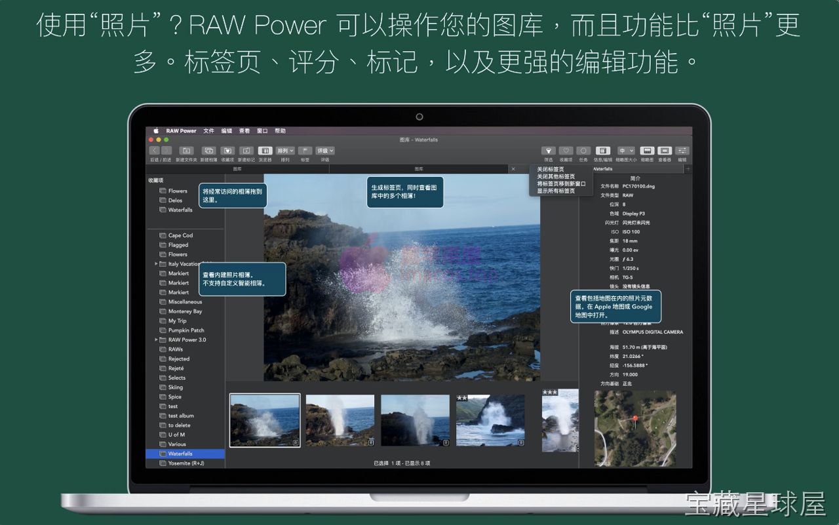Screen dimensions: 839x525
Task: Open the 编辑 menu in the menu bar
Action: (x=227, y=130)
